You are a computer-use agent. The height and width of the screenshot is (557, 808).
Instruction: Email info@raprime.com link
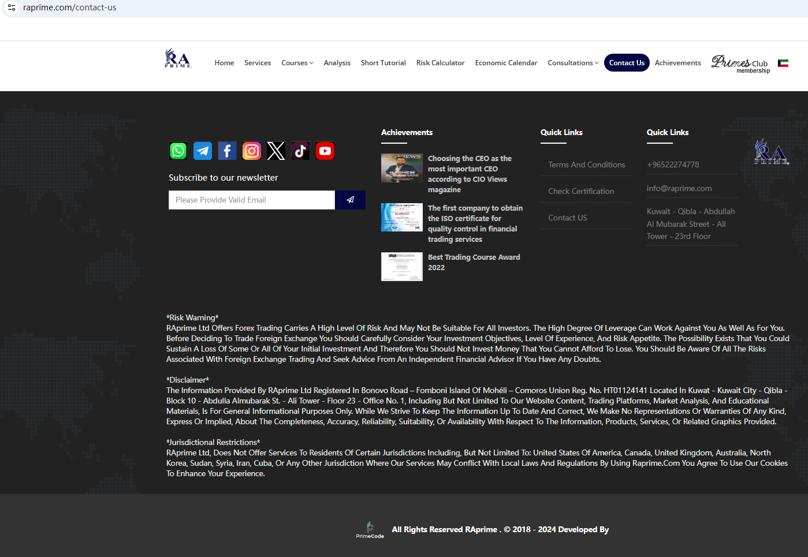point(679,188)
